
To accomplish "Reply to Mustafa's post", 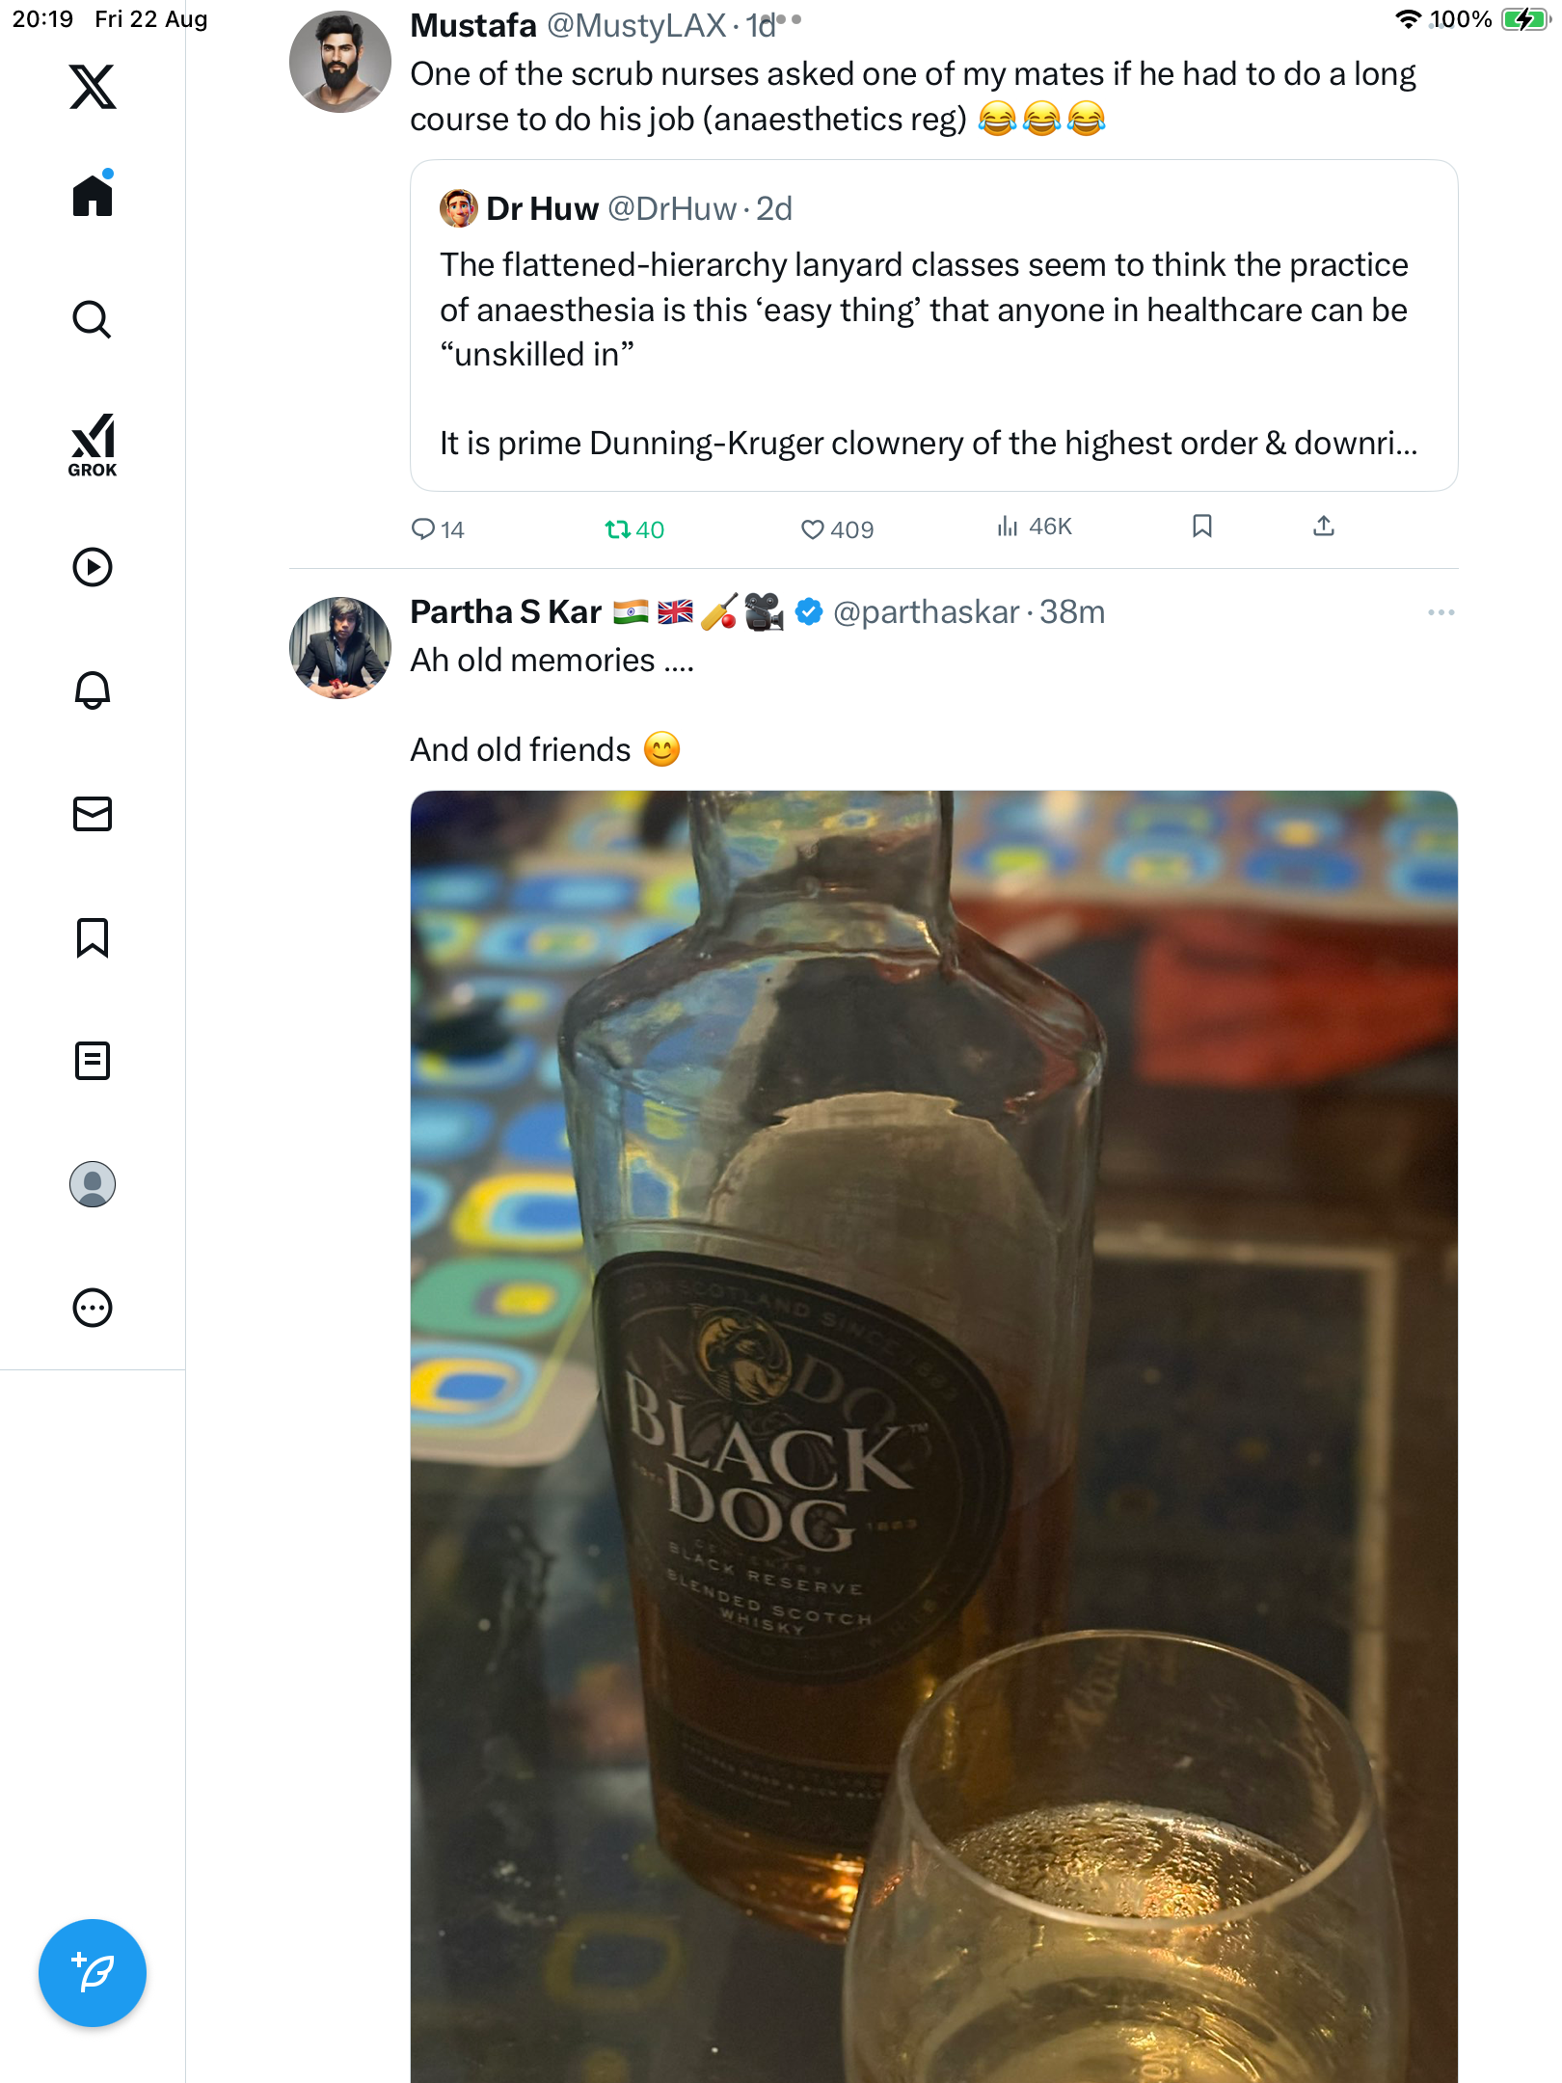I will point(424,528).
